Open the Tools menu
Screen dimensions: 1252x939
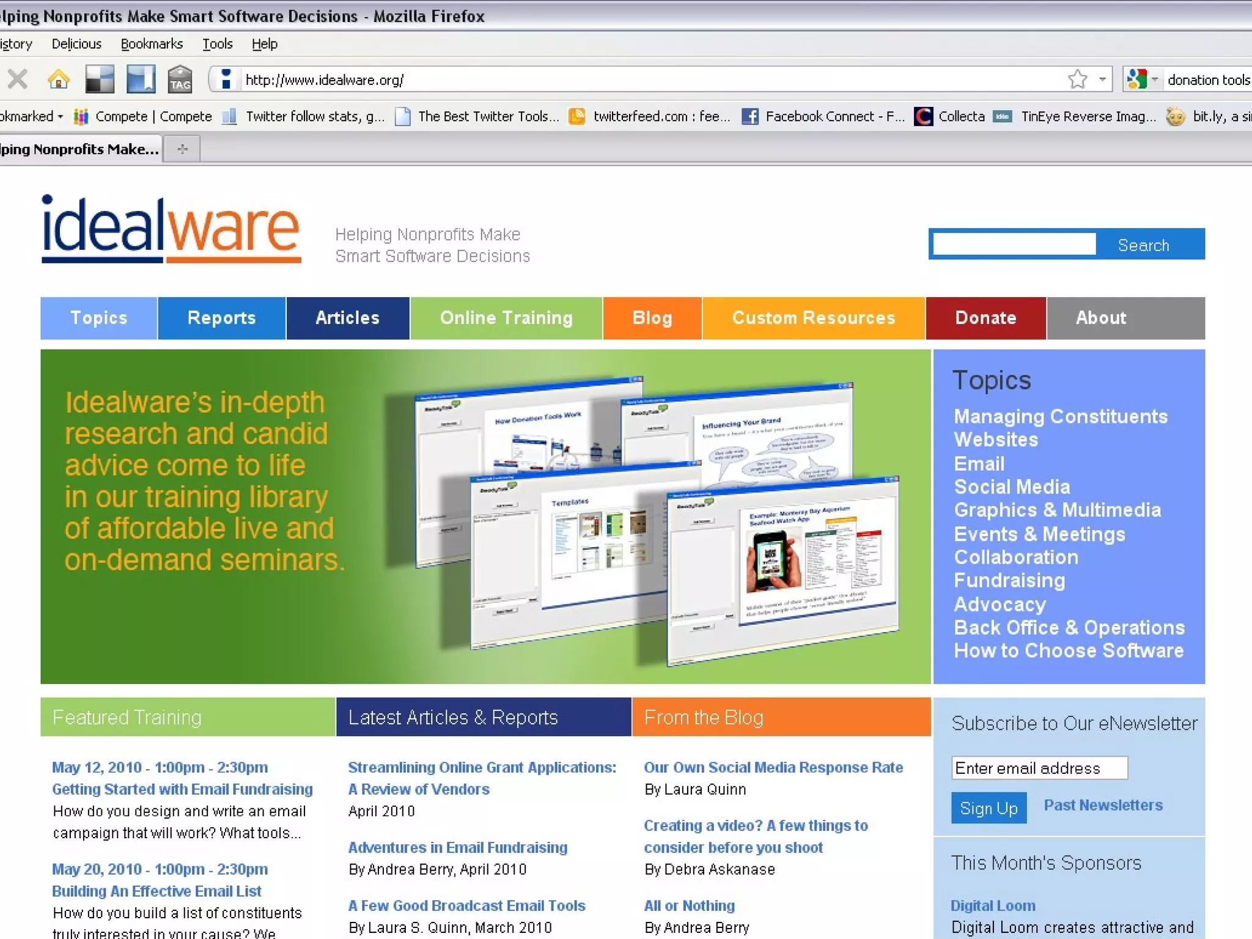pyautogui.click(x=218, y=44)
